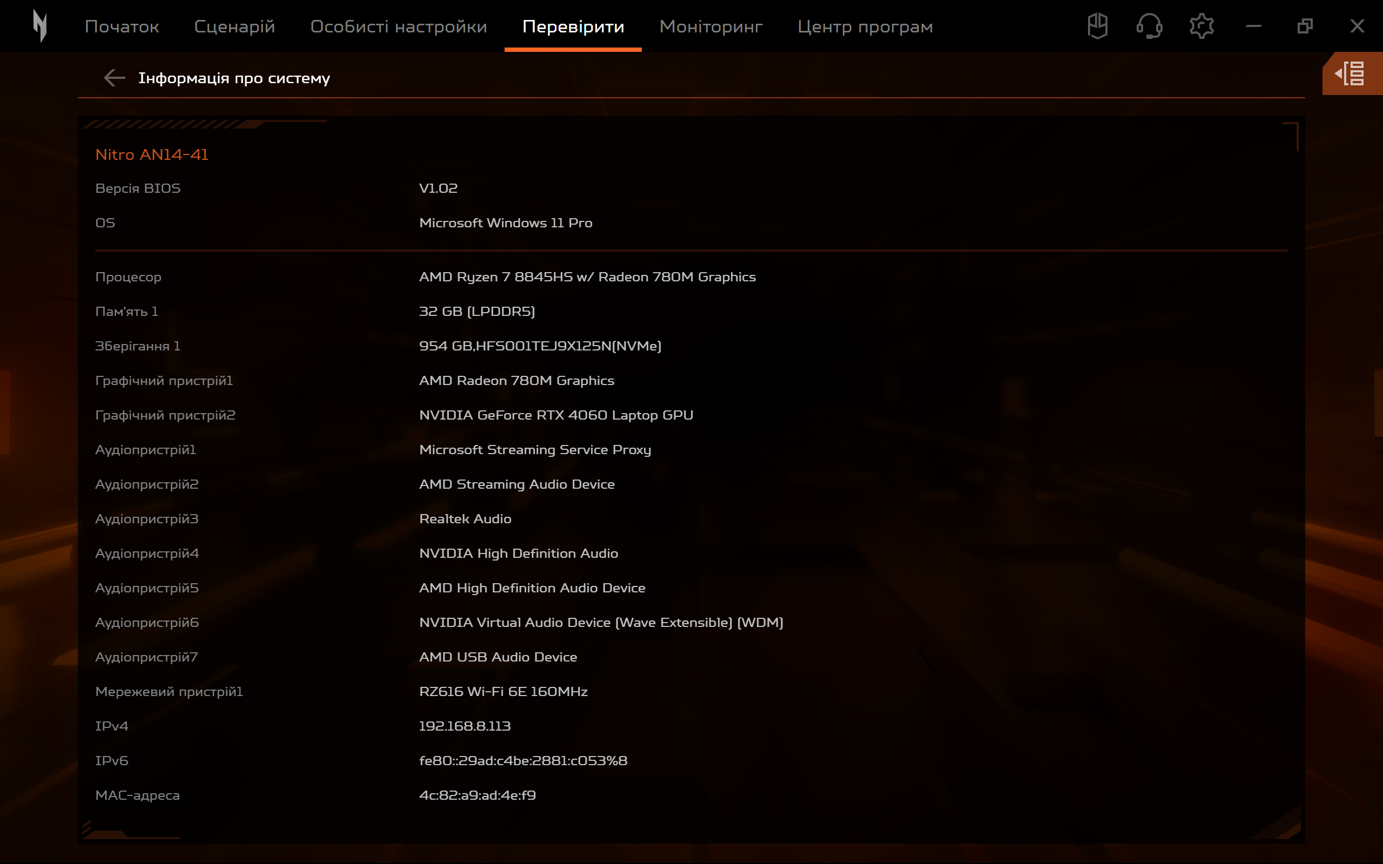Image resolution: width=1383 pixels, height=864 pixels.
Task: Open the Planet9 shield icon
Action: tap(1097, 25)
